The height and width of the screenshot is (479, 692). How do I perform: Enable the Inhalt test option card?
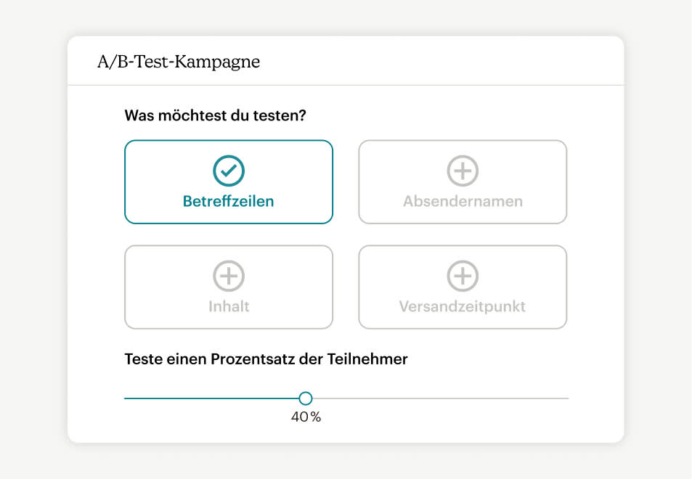click(229, 287)
